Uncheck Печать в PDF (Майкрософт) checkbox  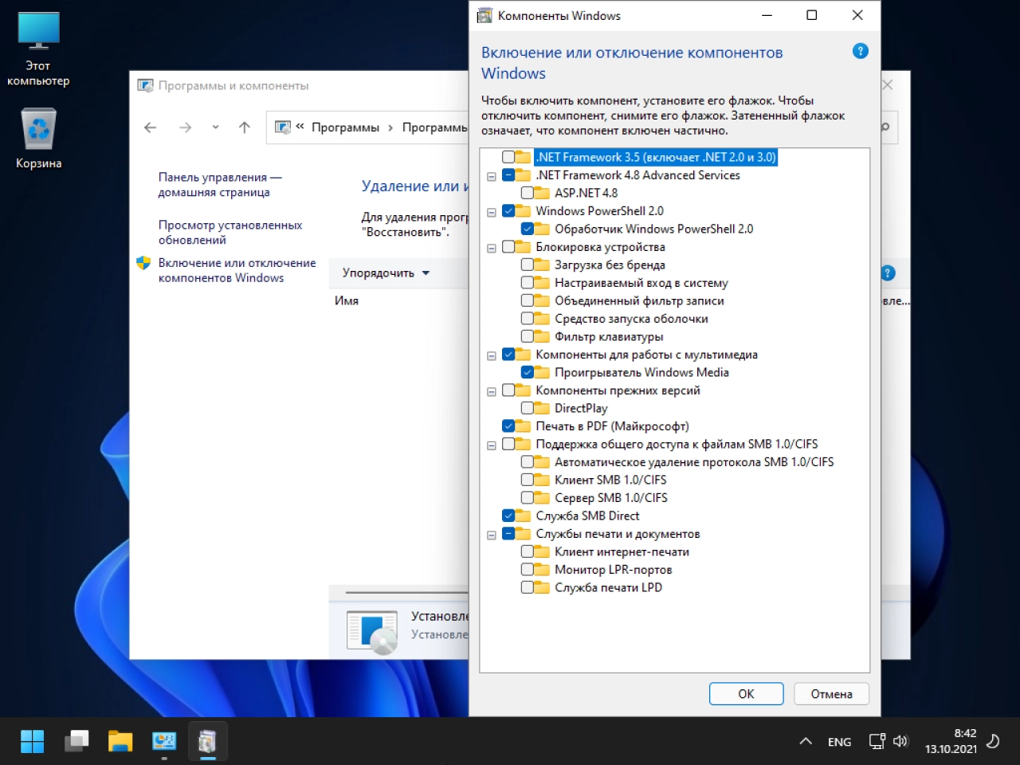508,426
